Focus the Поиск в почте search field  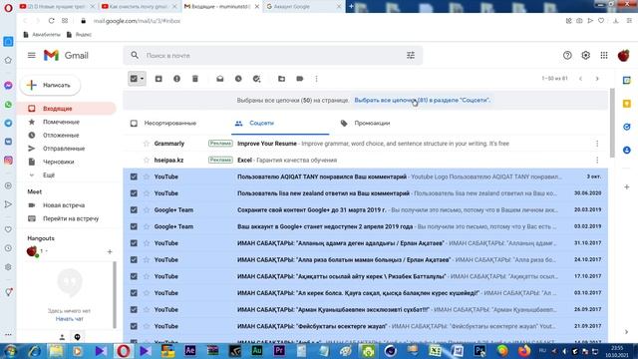point(272,56)
